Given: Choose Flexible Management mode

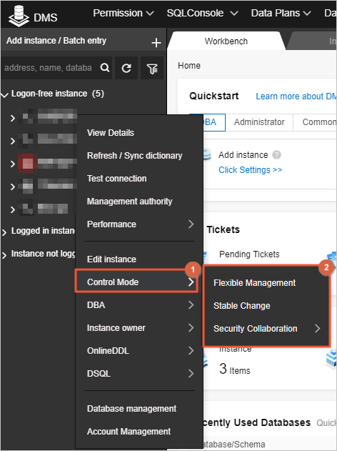Looking at the screenshot, I should point(254,283).
